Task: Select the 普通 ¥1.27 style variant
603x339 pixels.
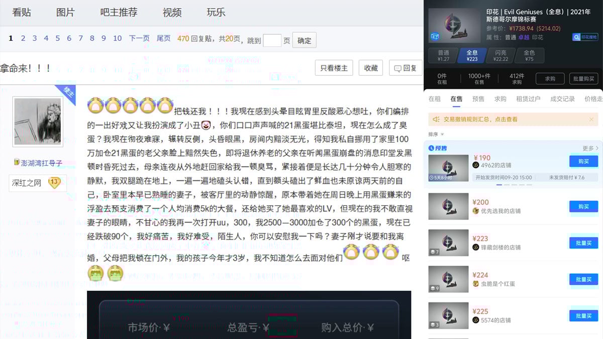Action: coord(443,55)
